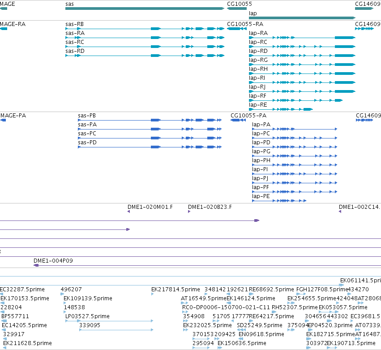This screenshot has width=381, height=350.
Task: Click the lap-RF transcript label
Action: coord(257,96)
